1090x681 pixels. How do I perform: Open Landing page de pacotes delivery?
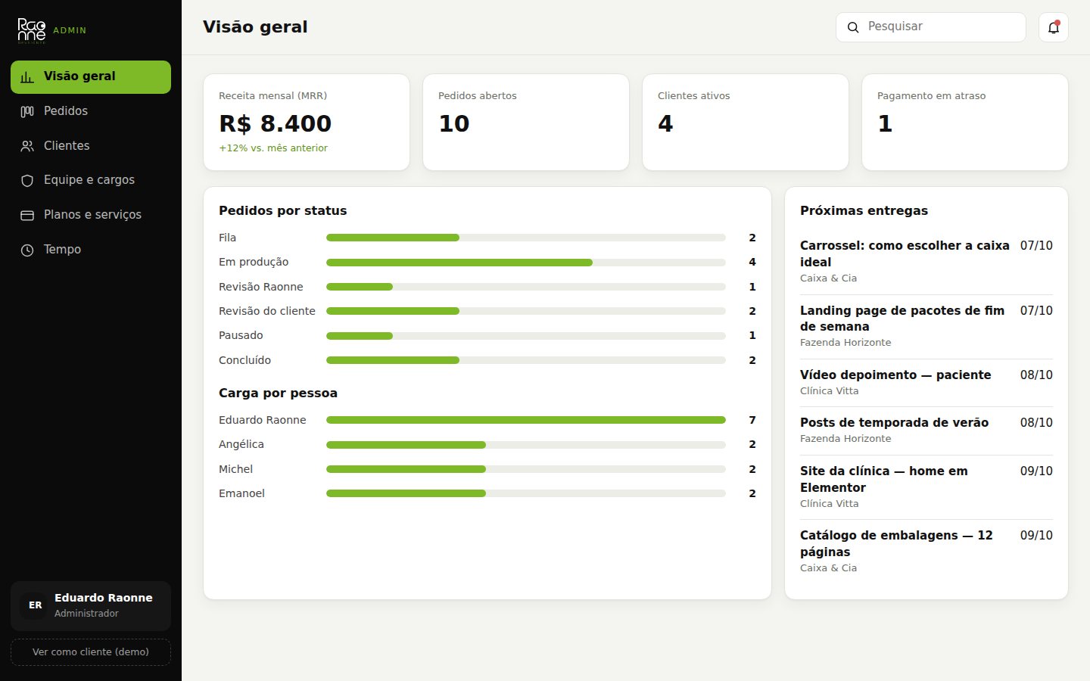coord(926,326)
